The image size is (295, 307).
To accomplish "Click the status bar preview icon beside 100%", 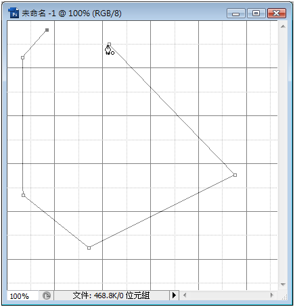I will coord(46,296).
